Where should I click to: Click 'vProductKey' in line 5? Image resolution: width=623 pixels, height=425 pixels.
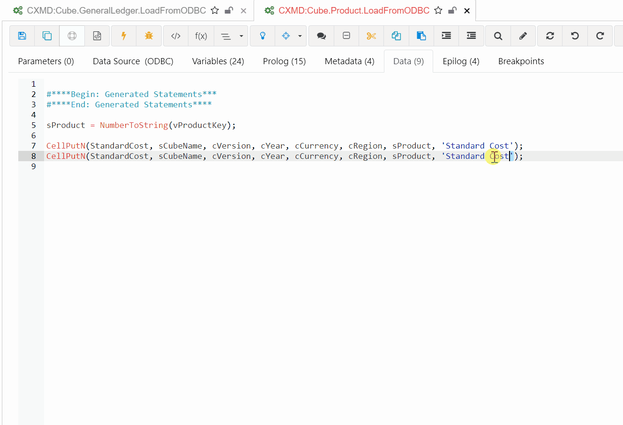pos(200,125)
